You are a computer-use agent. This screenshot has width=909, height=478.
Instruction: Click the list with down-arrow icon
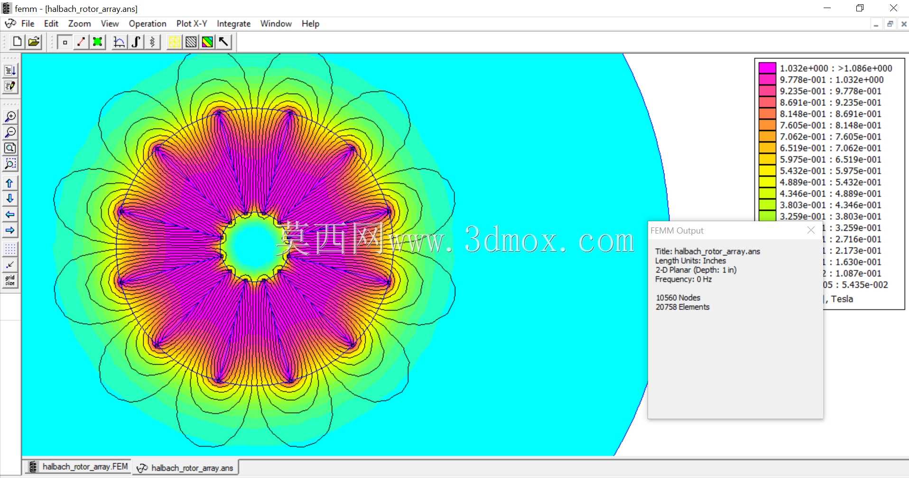pos(10,71)
